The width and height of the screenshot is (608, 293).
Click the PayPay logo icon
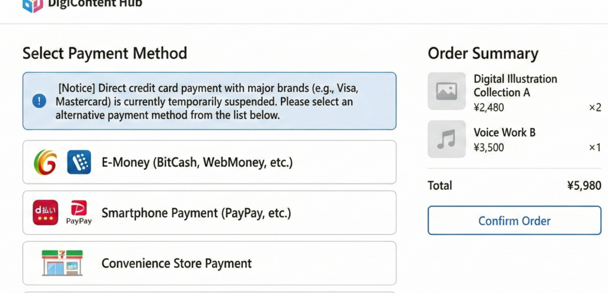78,213
